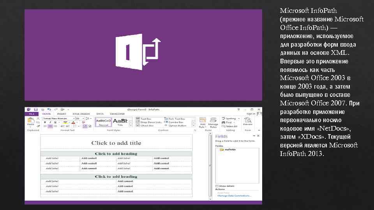Expand the Font Styles gallery
Image resolution: width=374 pixels, height=210 pixels.
(x=131, y=126)
